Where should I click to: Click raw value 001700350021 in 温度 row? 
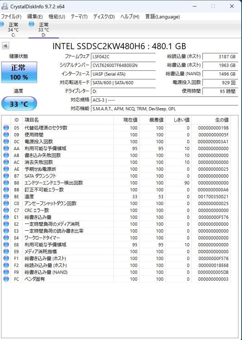pos(213,197)
